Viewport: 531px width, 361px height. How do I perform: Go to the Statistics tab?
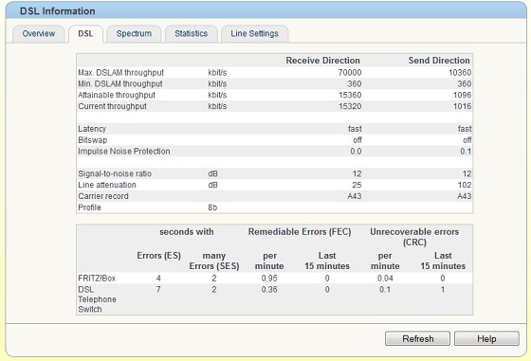point(191,34)
